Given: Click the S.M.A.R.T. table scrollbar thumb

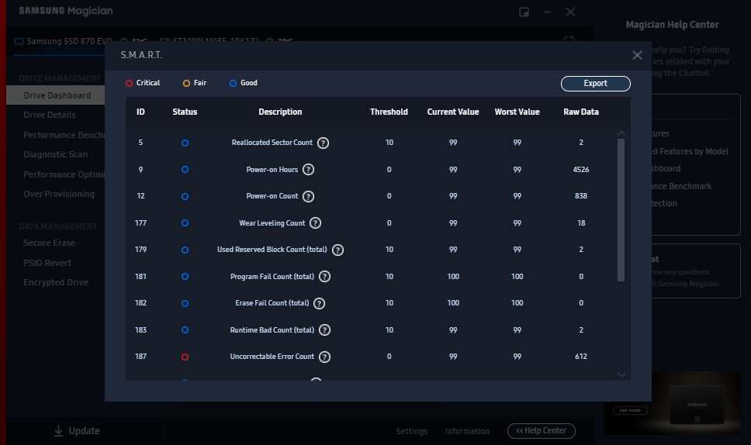Looking at the screenshot, I should pos(621,210).
